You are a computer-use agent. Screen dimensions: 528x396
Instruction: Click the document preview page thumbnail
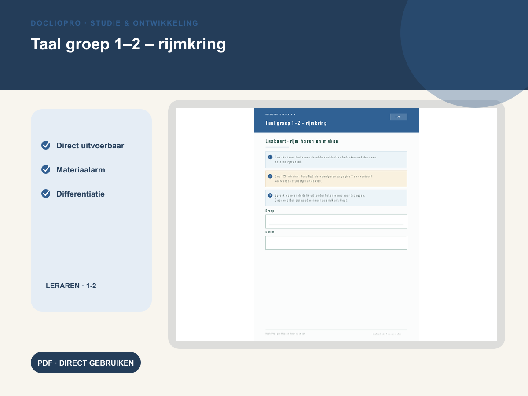coord(336,224)
